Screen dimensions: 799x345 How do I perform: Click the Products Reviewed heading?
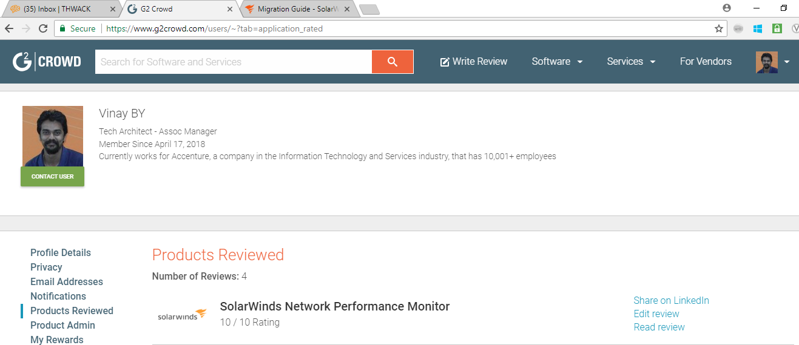click(x=218, y=255)
